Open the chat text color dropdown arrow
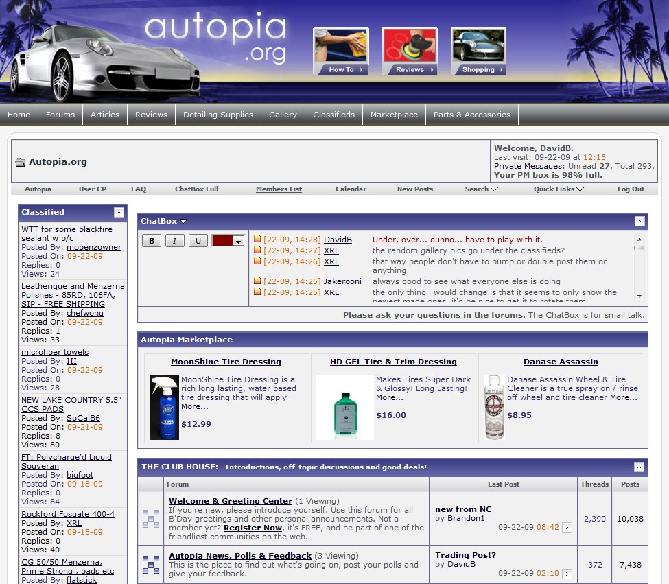This screenshot has height=584, width=669. click(x=239, y=241)
